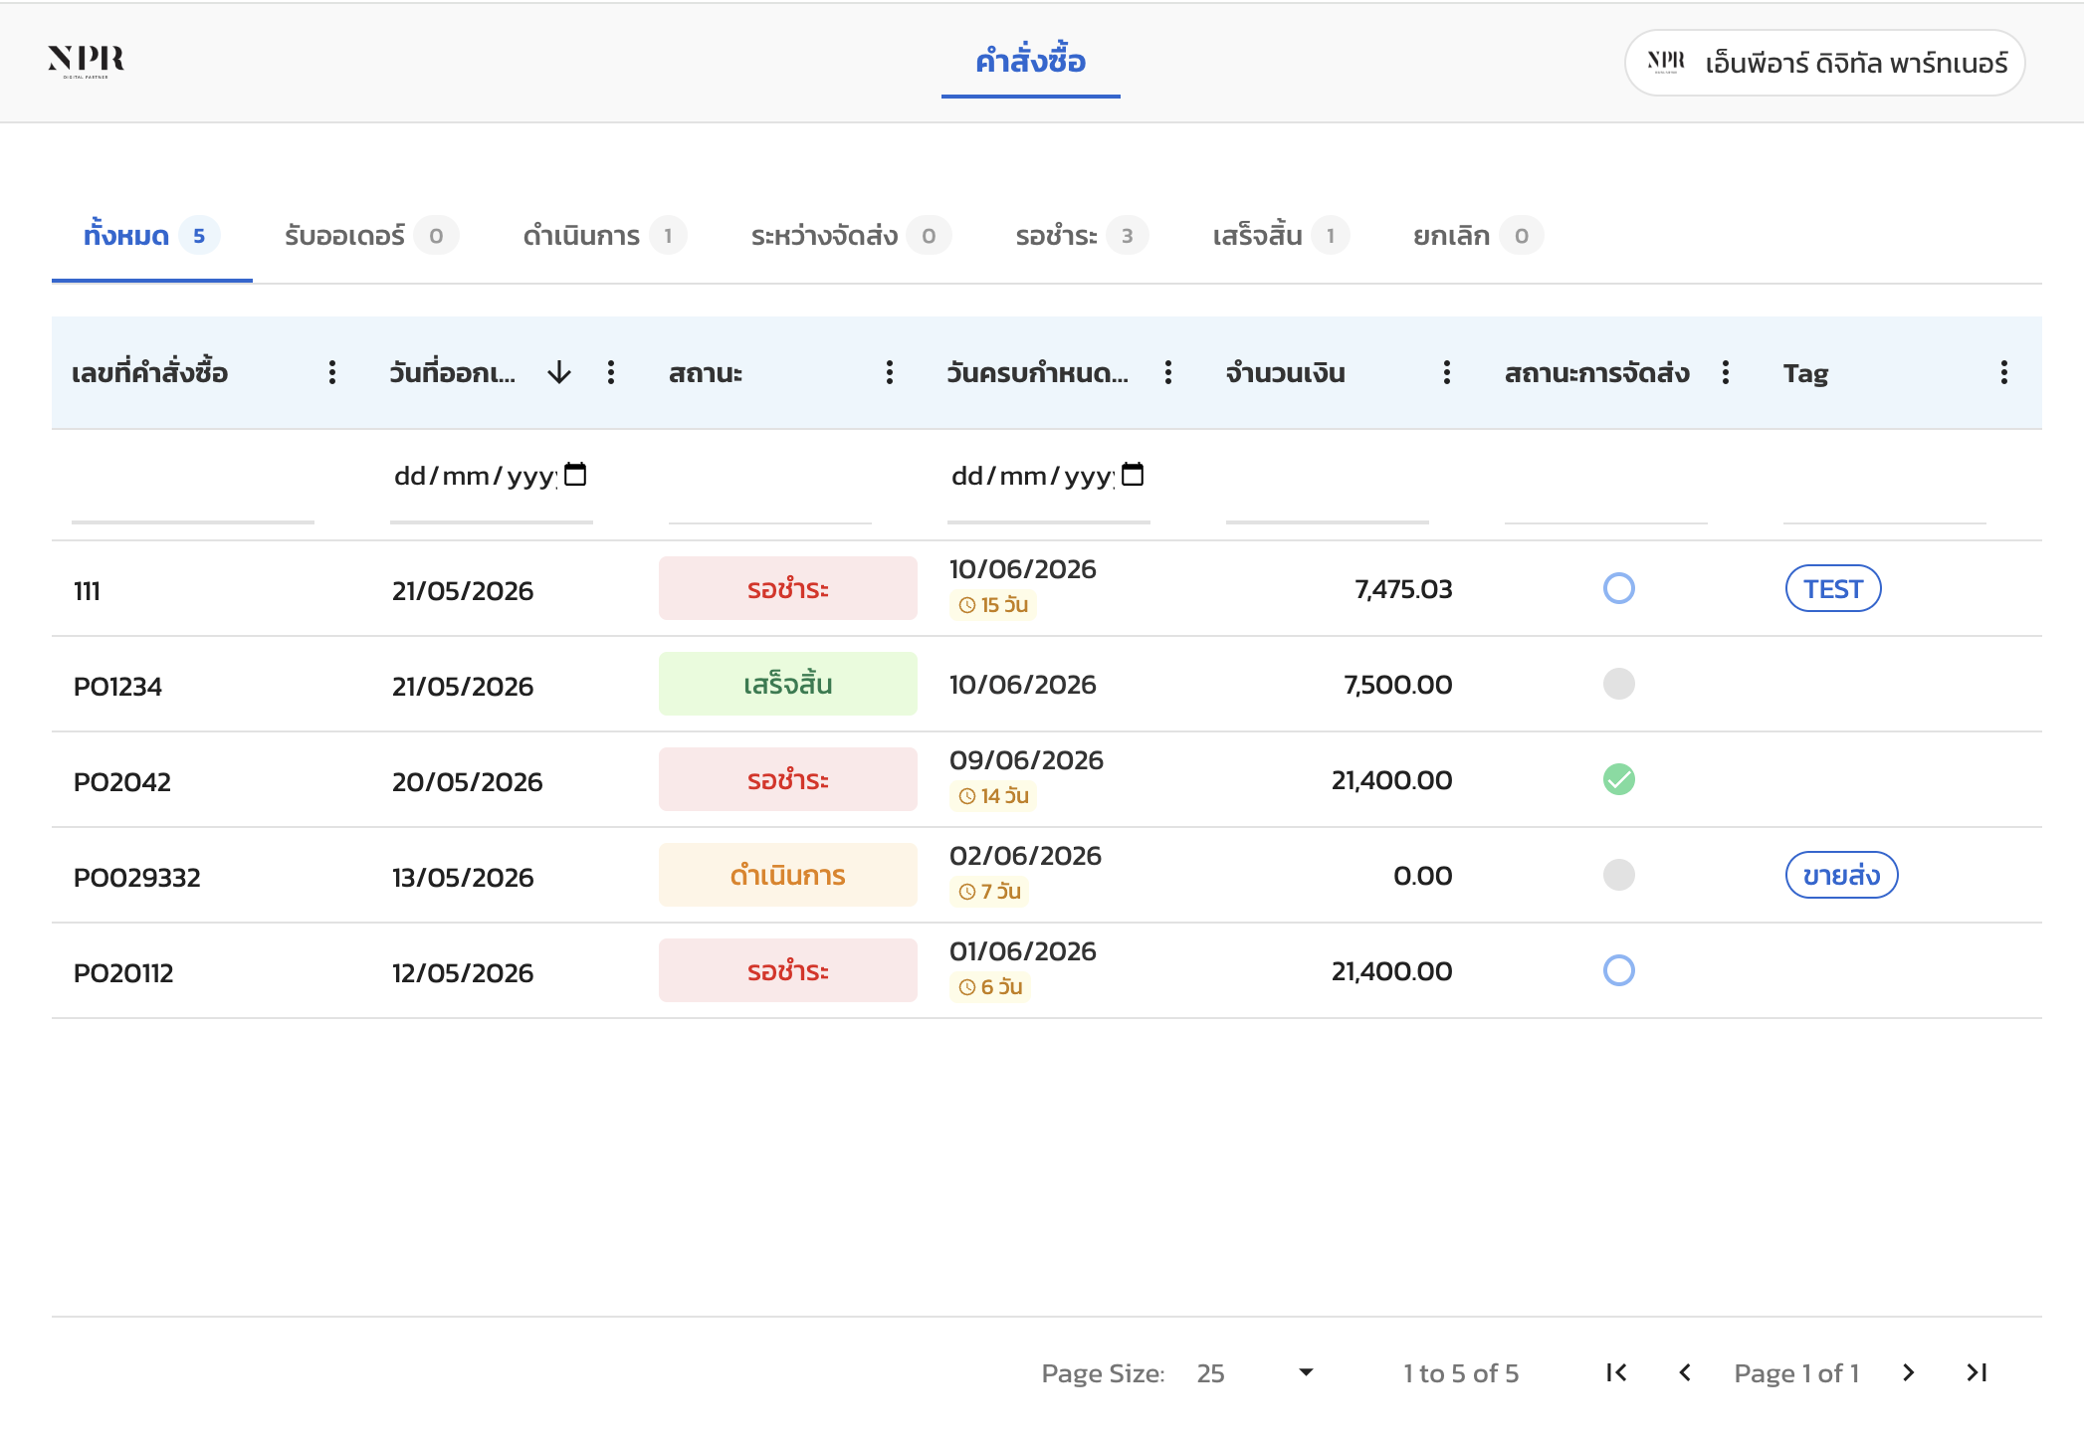Open calendar picker for issue date filter
2084x1451 pixels.
click(x=575, y=475)
